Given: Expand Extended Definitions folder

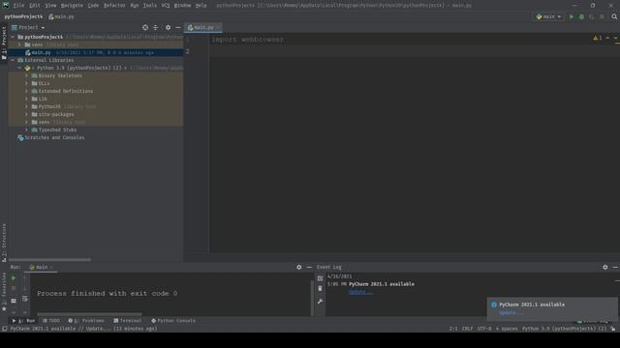Looking at the screenshot, I should point(26,91).
